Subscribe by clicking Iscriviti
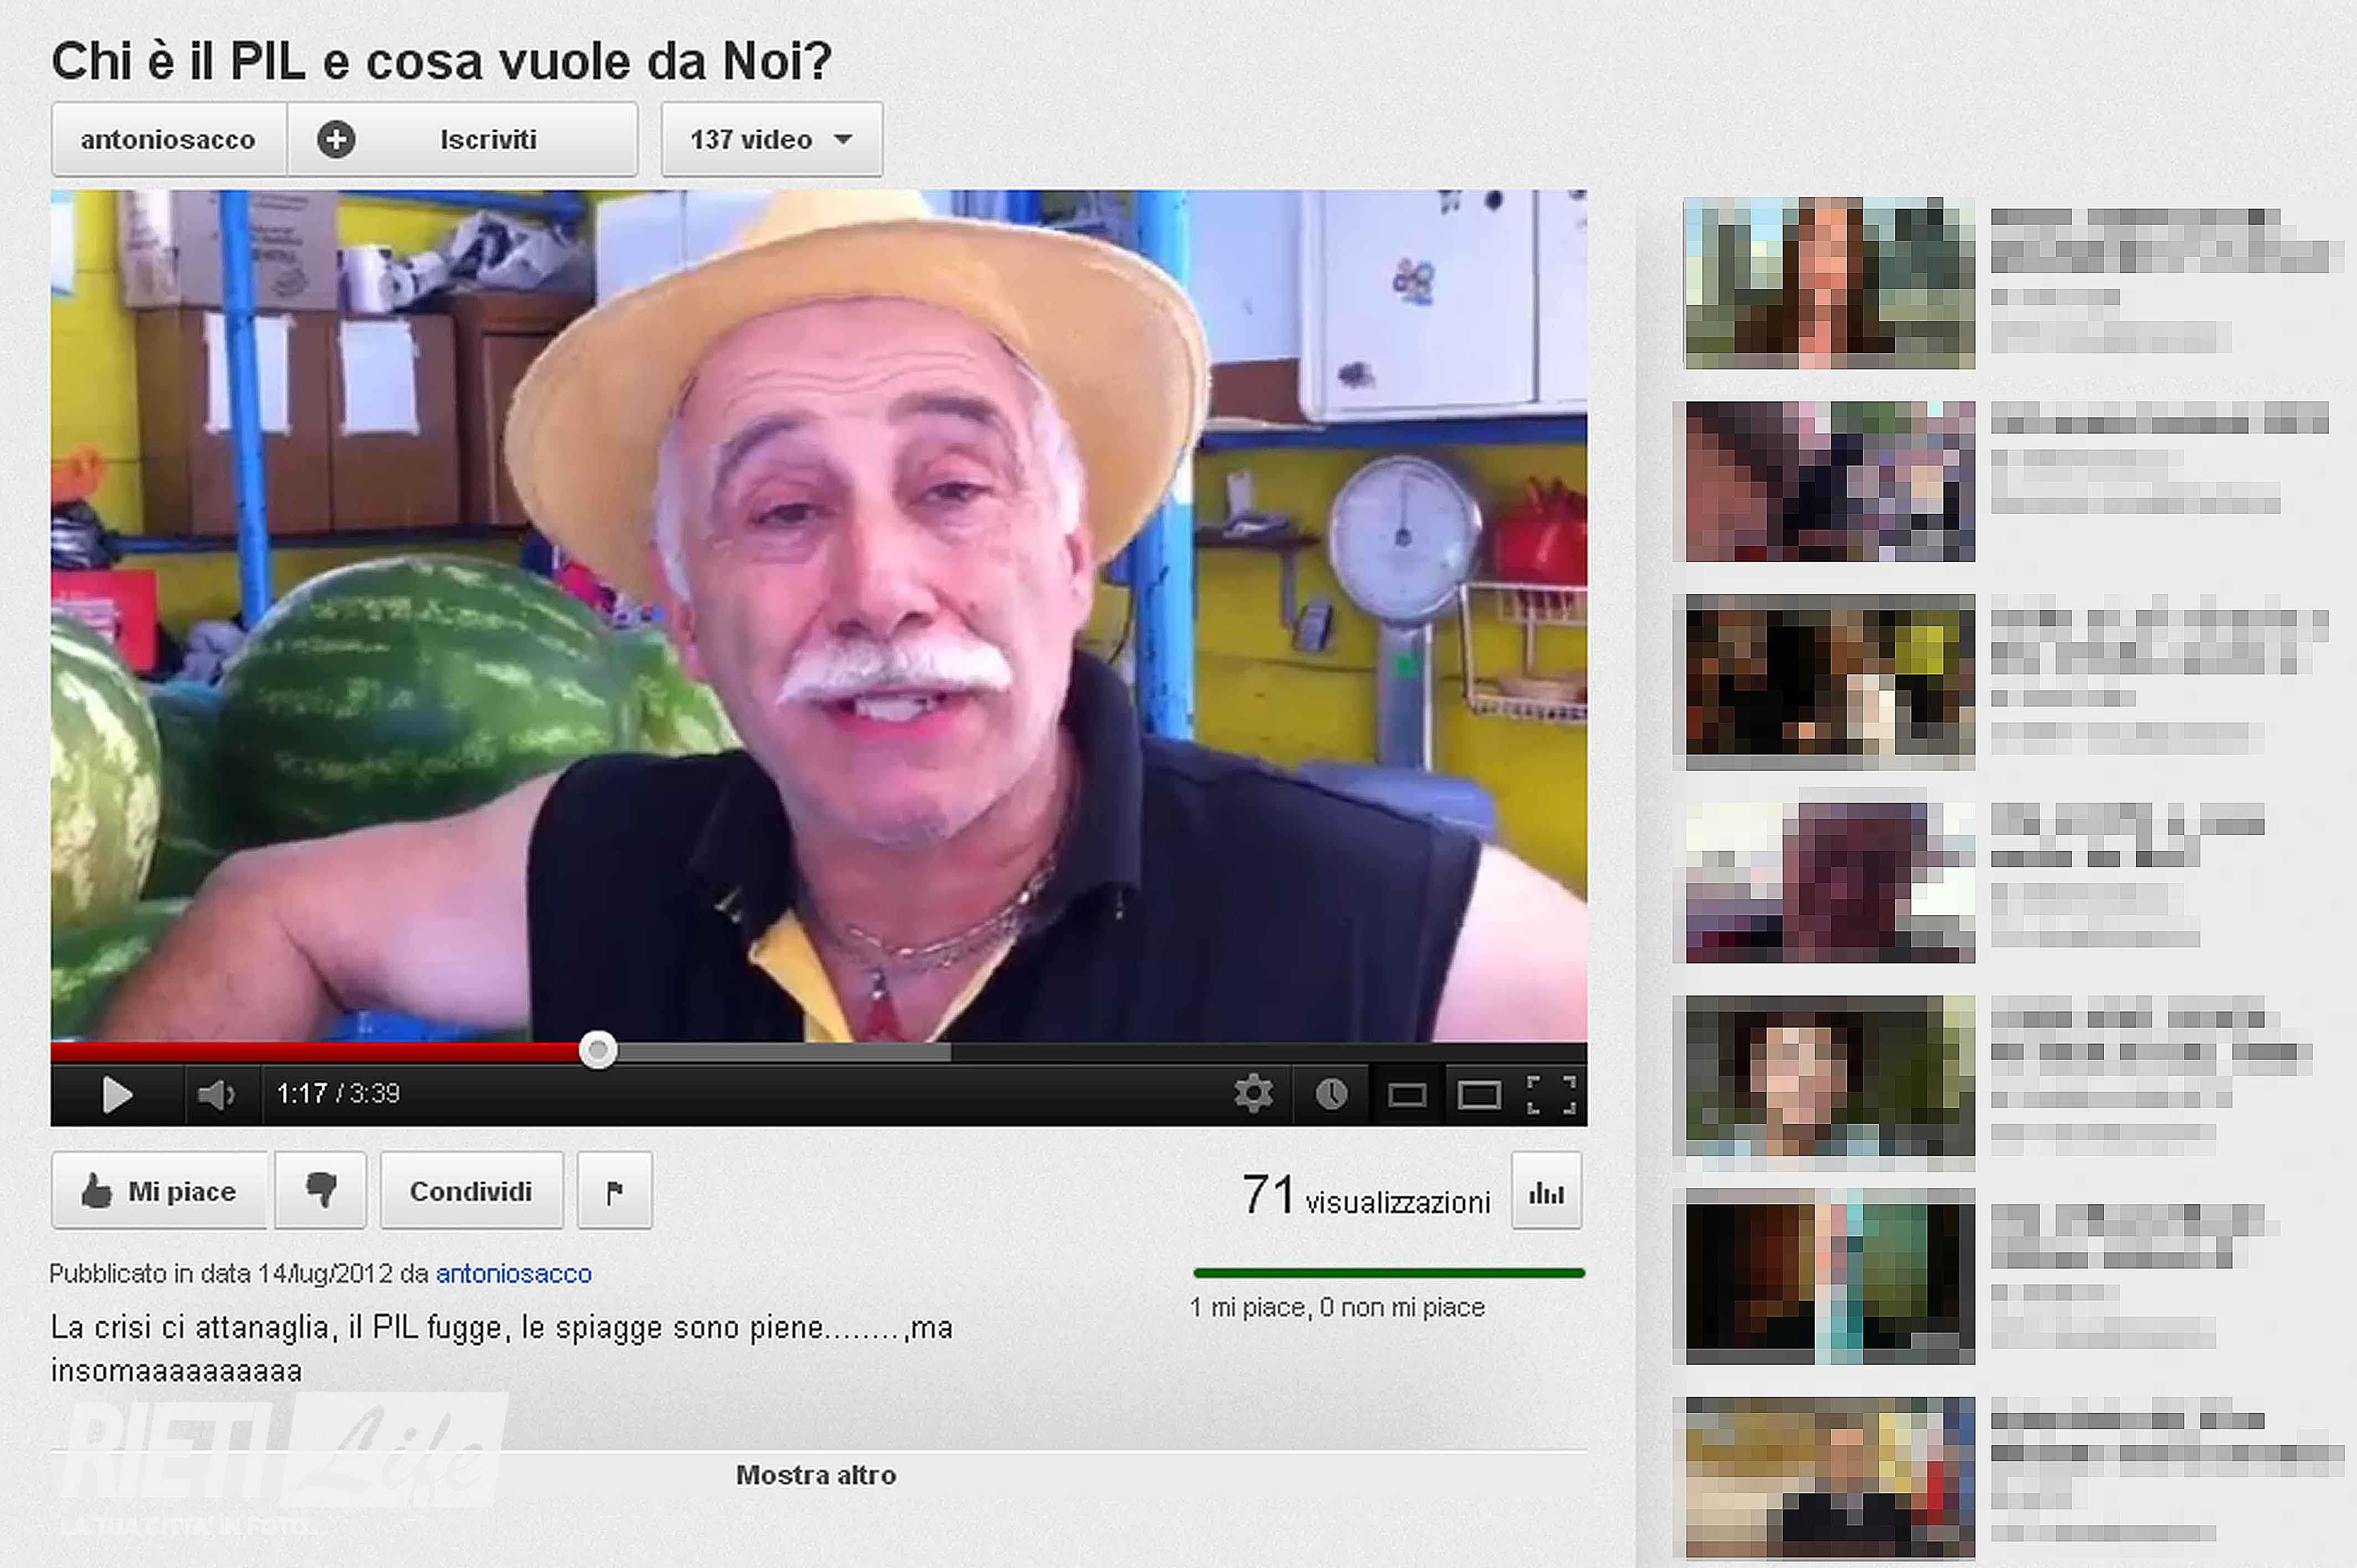 click(x=463, y=140)
